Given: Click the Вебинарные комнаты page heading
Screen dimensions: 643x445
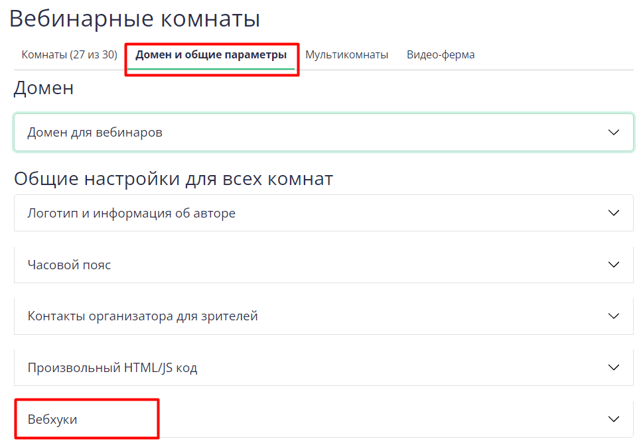Looking at the screenshot, I should 134,19.
